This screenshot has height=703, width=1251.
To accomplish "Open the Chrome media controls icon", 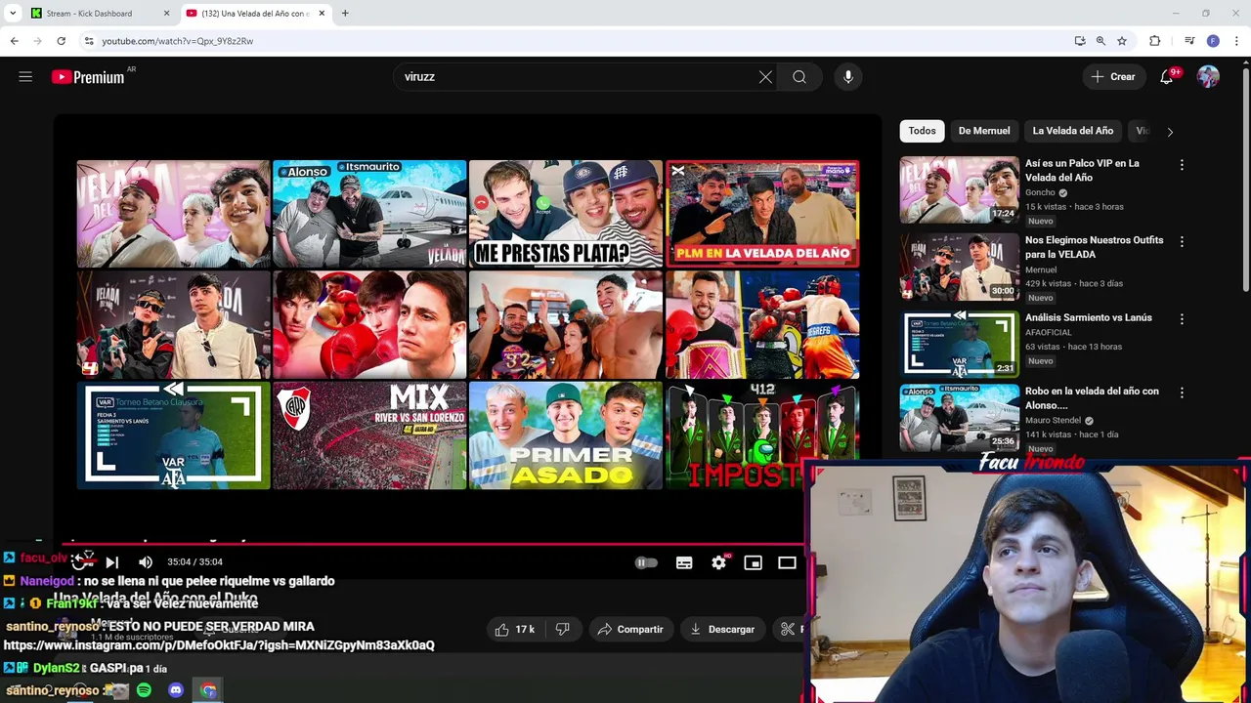I will click(1189, 41).
